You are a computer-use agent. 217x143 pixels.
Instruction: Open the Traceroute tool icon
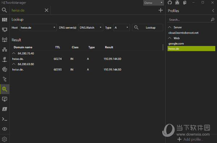click(5, 79)
